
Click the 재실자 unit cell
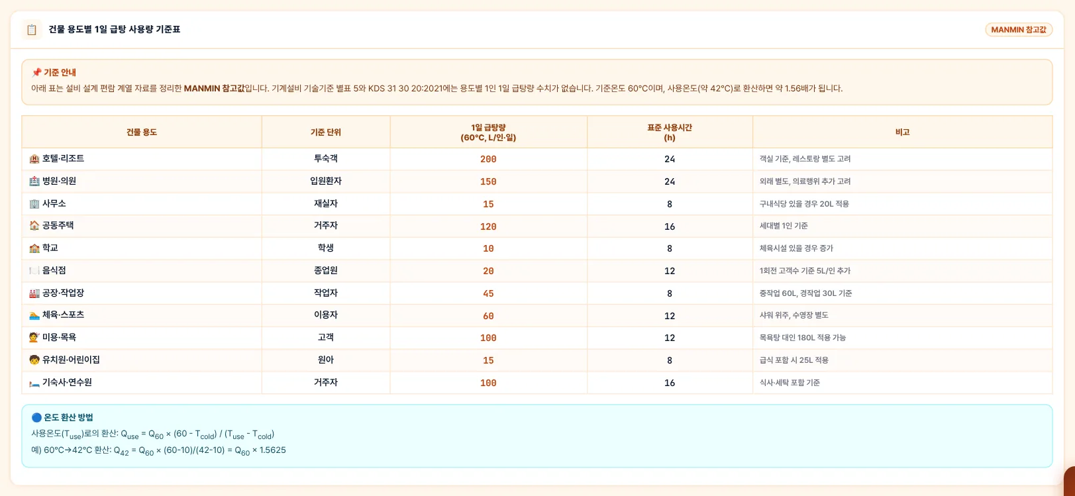point(326,204)
